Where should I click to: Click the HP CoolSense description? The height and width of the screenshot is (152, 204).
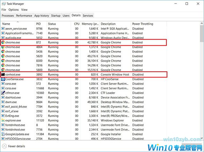[110, 79]
